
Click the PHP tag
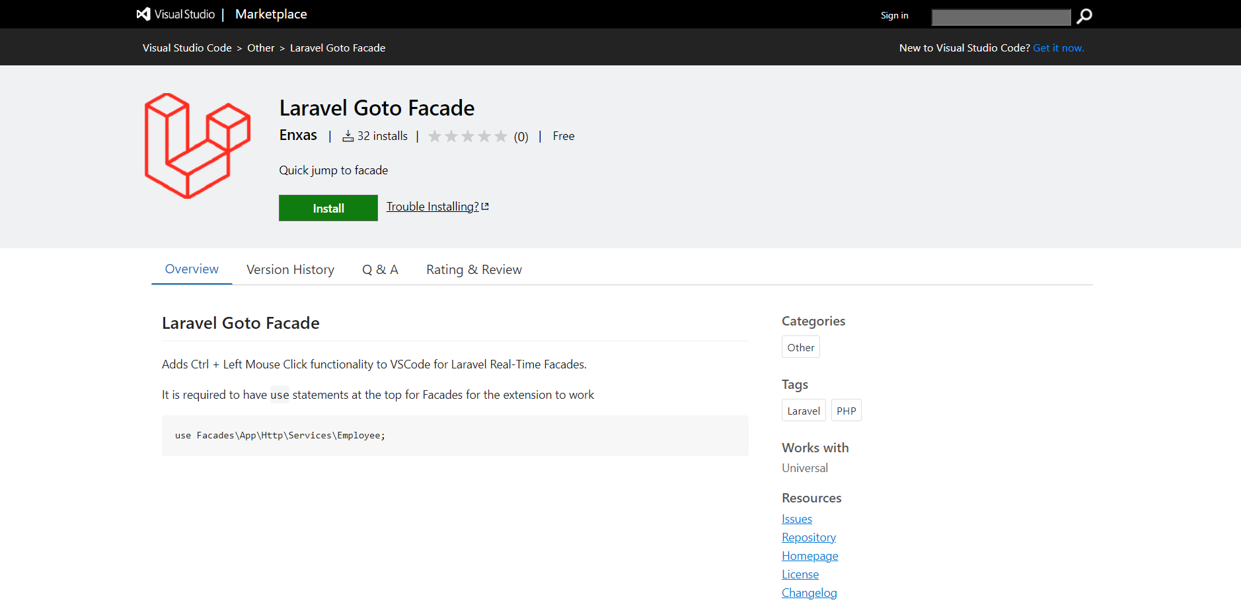[x=846, y=411]
